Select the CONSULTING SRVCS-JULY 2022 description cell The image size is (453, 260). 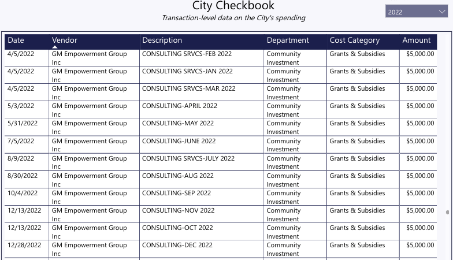coord(201,162)
